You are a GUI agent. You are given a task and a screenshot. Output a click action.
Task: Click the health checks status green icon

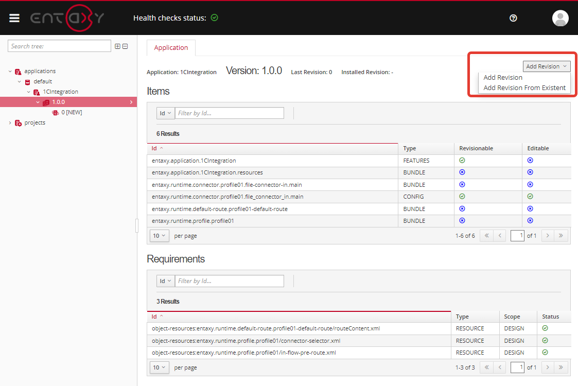click(215, 17)
